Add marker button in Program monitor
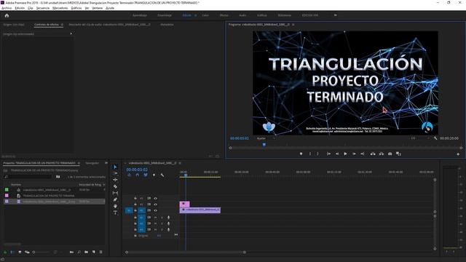 click(301, 154)
